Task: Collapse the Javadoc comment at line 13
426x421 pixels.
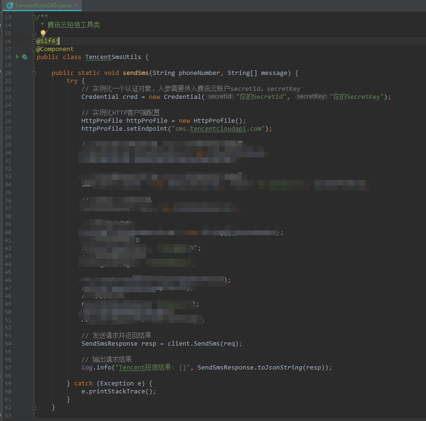Action: pos(34,17)
